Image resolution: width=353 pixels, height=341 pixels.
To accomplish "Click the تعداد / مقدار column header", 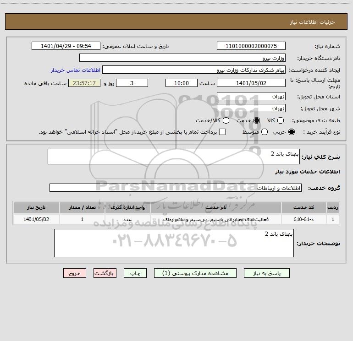I will 82,207.
